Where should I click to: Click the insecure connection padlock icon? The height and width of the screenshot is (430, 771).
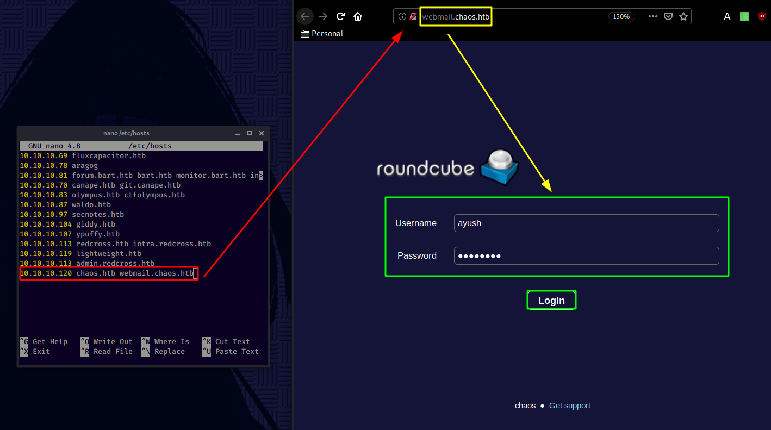(413, 16)
